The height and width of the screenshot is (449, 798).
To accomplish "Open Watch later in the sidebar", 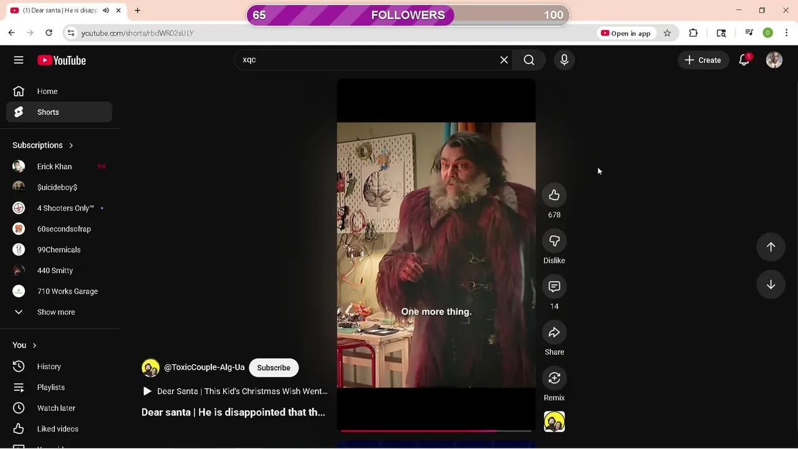I will coord(59,408).
